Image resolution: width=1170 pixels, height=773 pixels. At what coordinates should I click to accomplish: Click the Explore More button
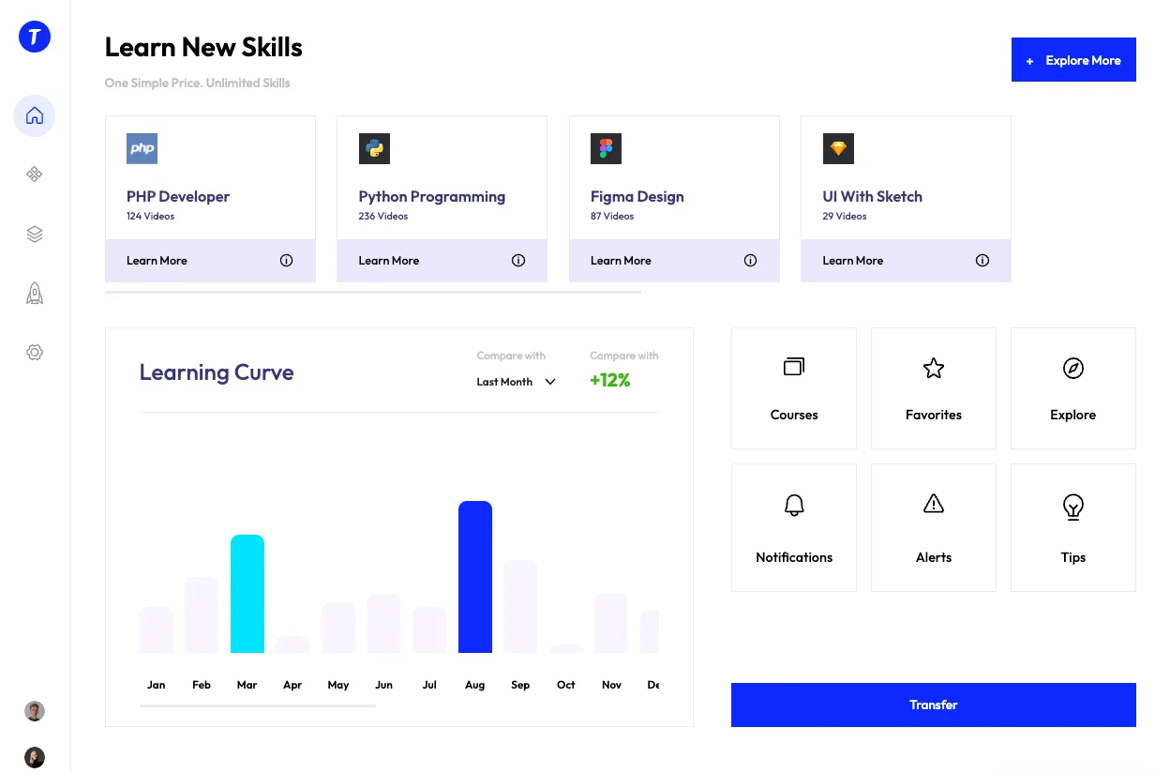(1073, 59)
